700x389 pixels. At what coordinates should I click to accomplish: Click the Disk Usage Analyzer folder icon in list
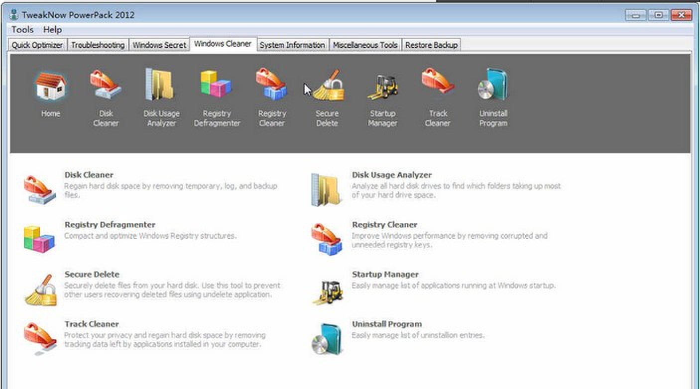(327, 190)
